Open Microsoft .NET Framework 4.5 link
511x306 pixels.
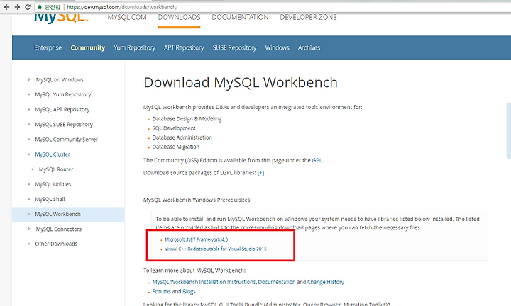196,239
